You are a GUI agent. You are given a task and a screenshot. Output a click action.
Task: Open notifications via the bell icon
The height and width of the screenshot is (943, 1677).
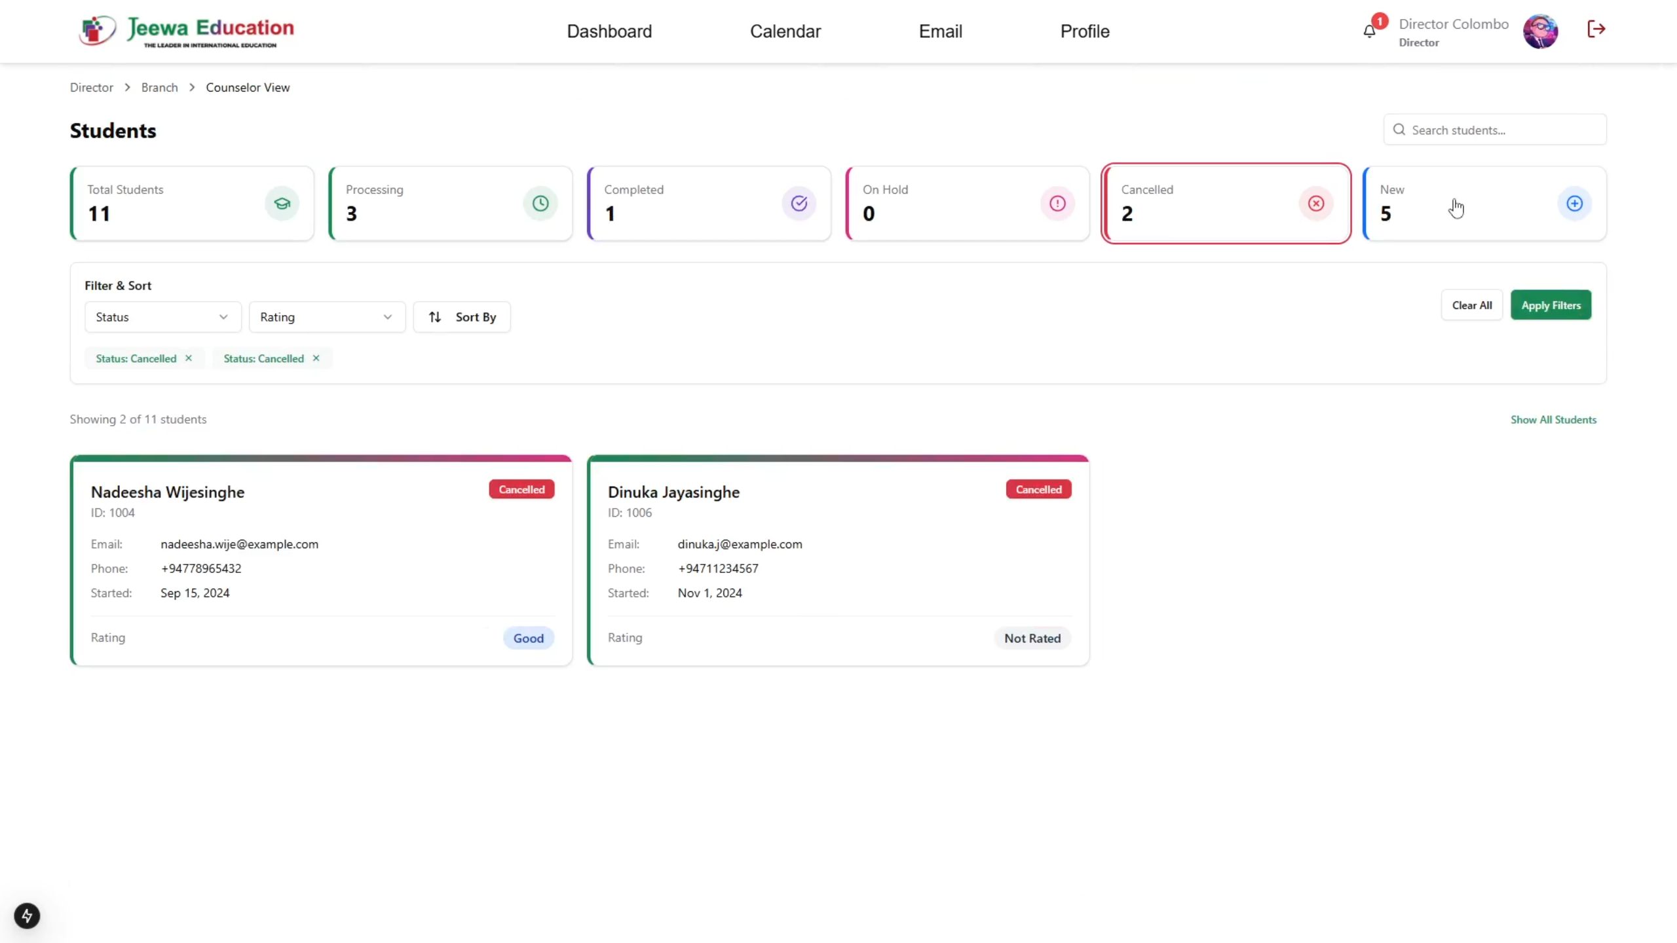pos(1370,31)
